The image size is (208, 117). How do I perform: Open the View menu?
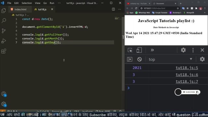tap(38, 3)
